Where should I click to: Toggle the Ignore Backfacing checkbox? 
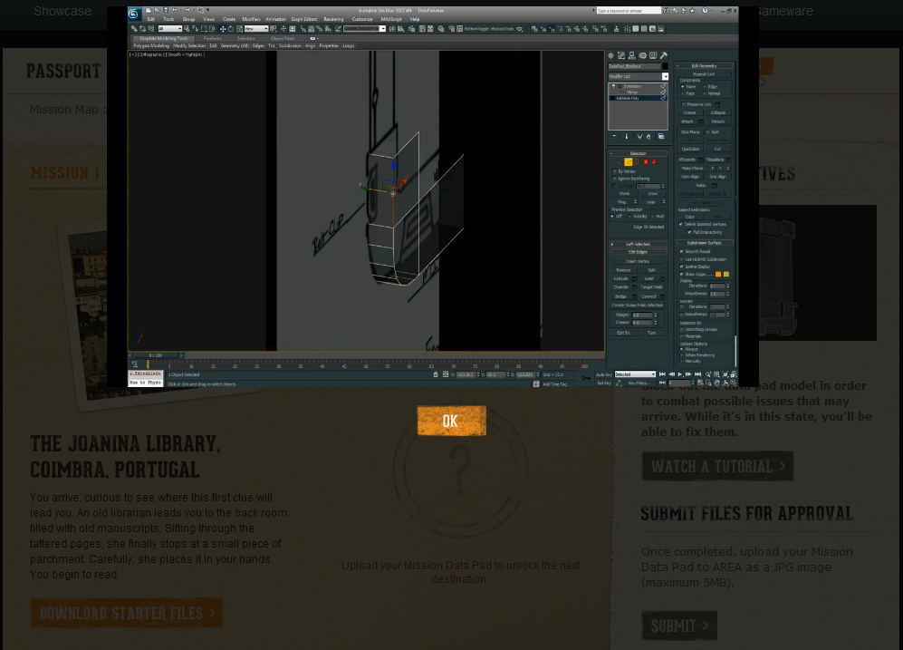click(x=614, y=179)
